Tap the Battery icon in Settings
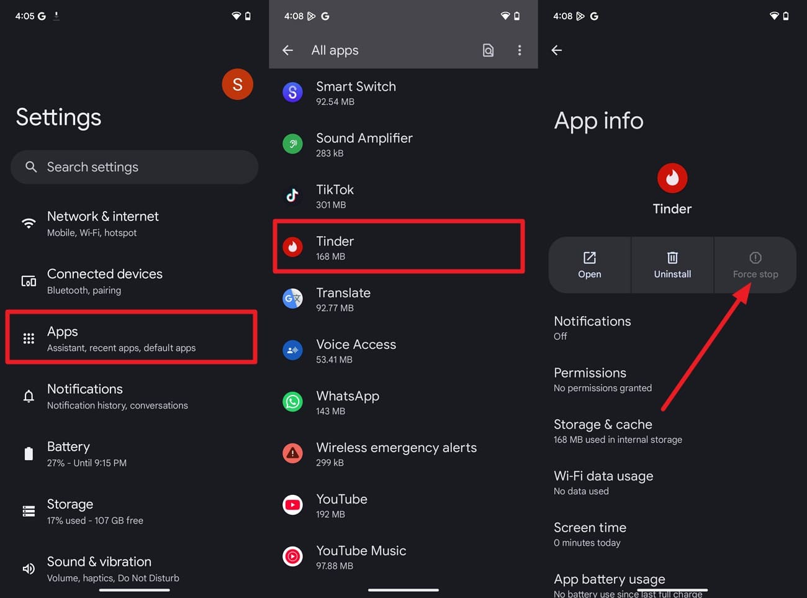807x598 pixels. [x=29, y=454]
